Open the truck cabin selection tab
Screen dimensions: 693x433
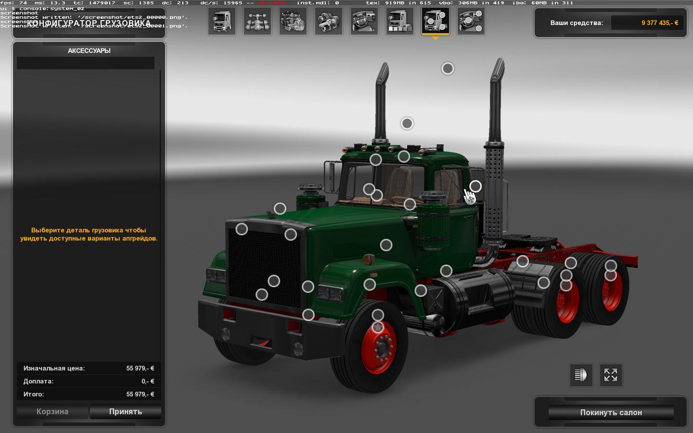tap(222, 22)
